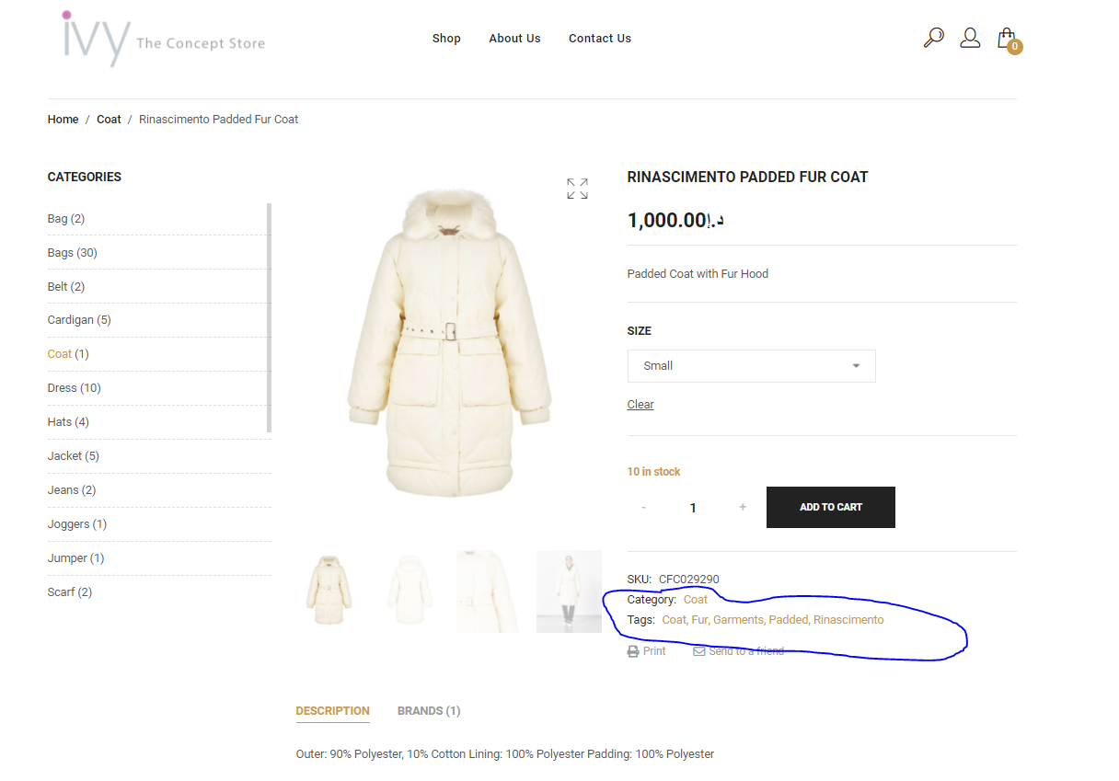Open the user account icon
1119x781 pixels.
[970, 38]
